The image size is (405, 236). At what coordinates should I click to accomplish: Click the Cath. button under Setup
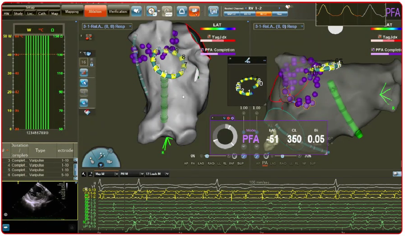click(x=42, y=13)
